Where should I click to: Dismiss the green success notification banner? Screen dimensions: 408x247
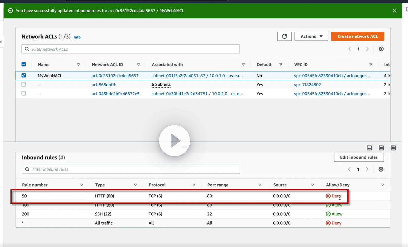(x=395, y=11)
